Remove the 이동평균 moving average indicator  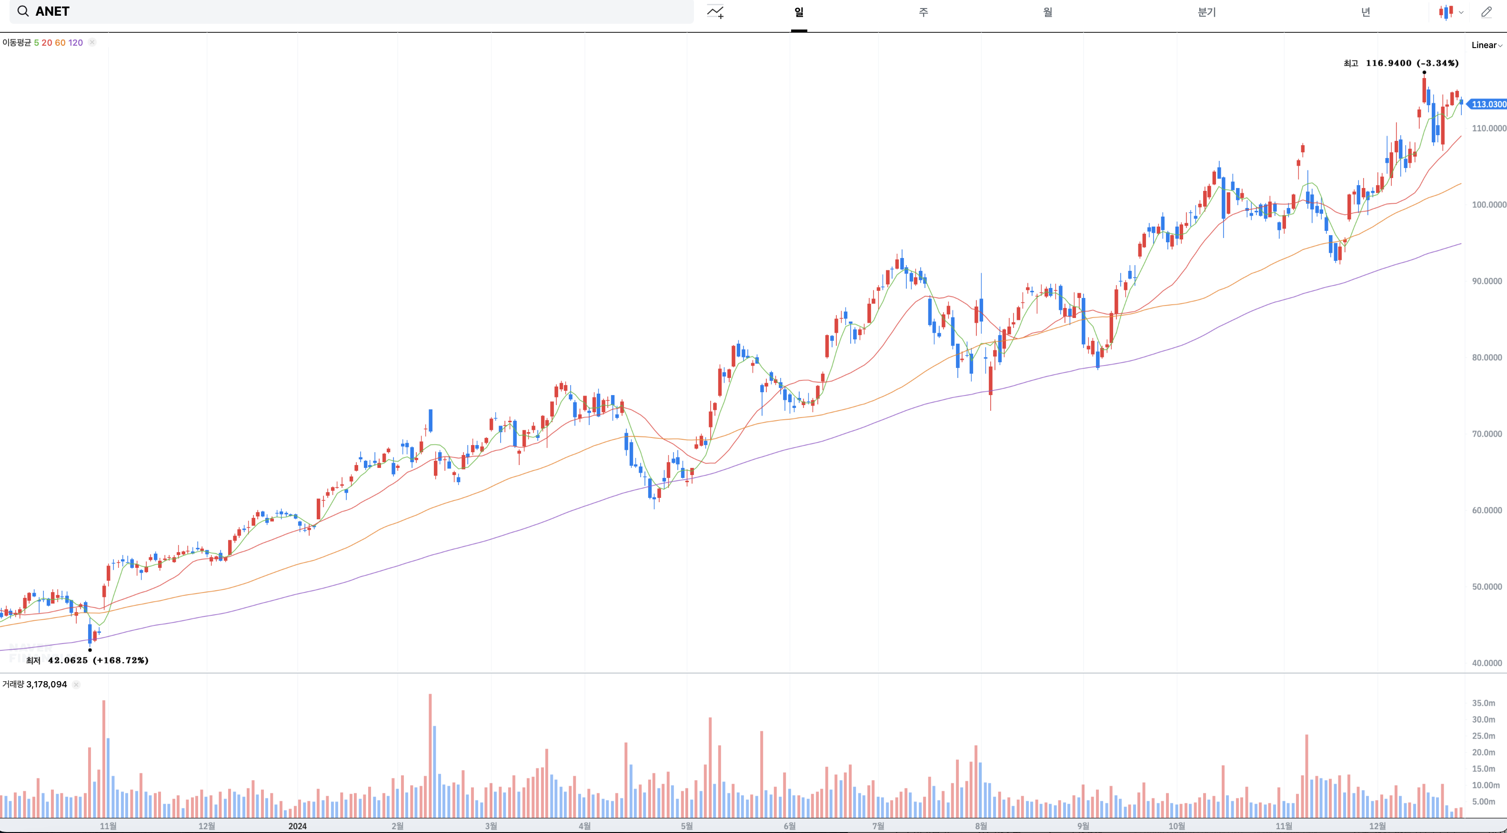(x=92, y=43)
